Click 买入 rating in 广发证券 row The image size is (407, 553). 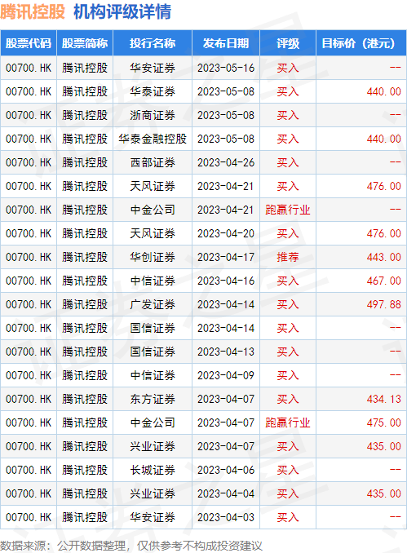coord(288,304)
